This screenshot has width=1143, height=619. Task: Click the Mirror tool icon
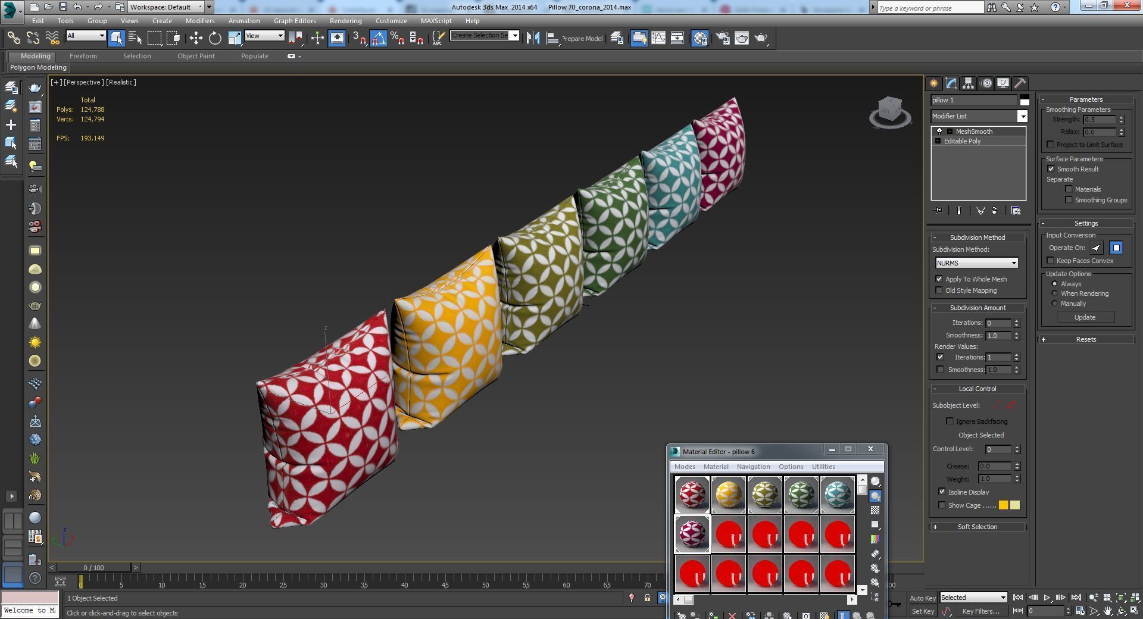click(x=533, y=38)
